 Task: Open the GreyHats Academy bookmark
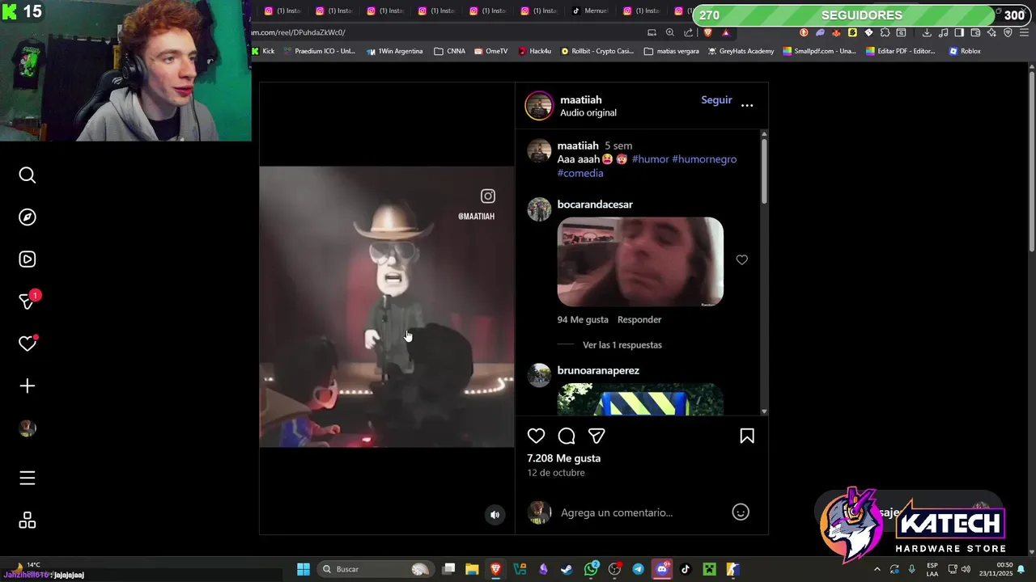[741, 51]
